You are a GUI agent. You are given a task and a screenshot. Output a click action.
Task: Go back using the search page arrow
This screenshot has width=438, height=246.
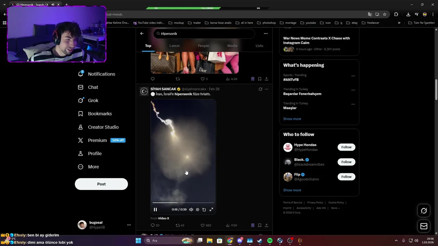point(142,33)
